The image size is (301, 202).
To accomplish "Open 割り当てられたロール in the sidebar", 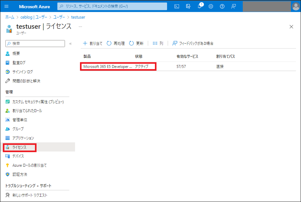I will (24, 110).
